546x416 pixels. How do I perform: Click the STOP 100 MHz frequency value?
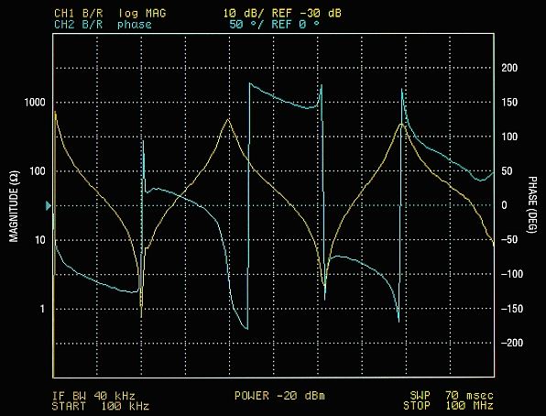[449, 406]
